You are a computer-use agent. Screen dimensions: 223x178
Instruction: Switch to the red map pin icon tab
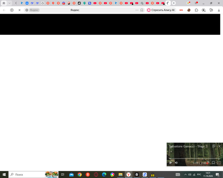[53, 3]
